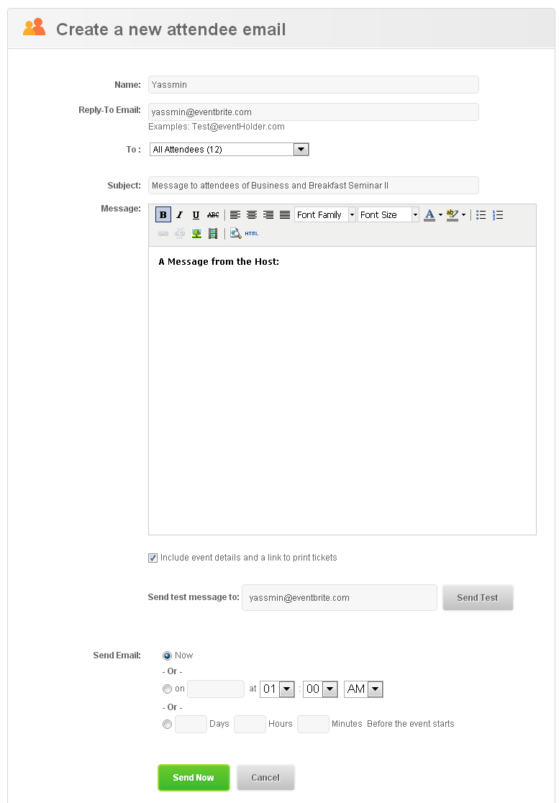Screen dimensions: 559x803
Task: Center align the message text
Action: click(x=251, y=215)
